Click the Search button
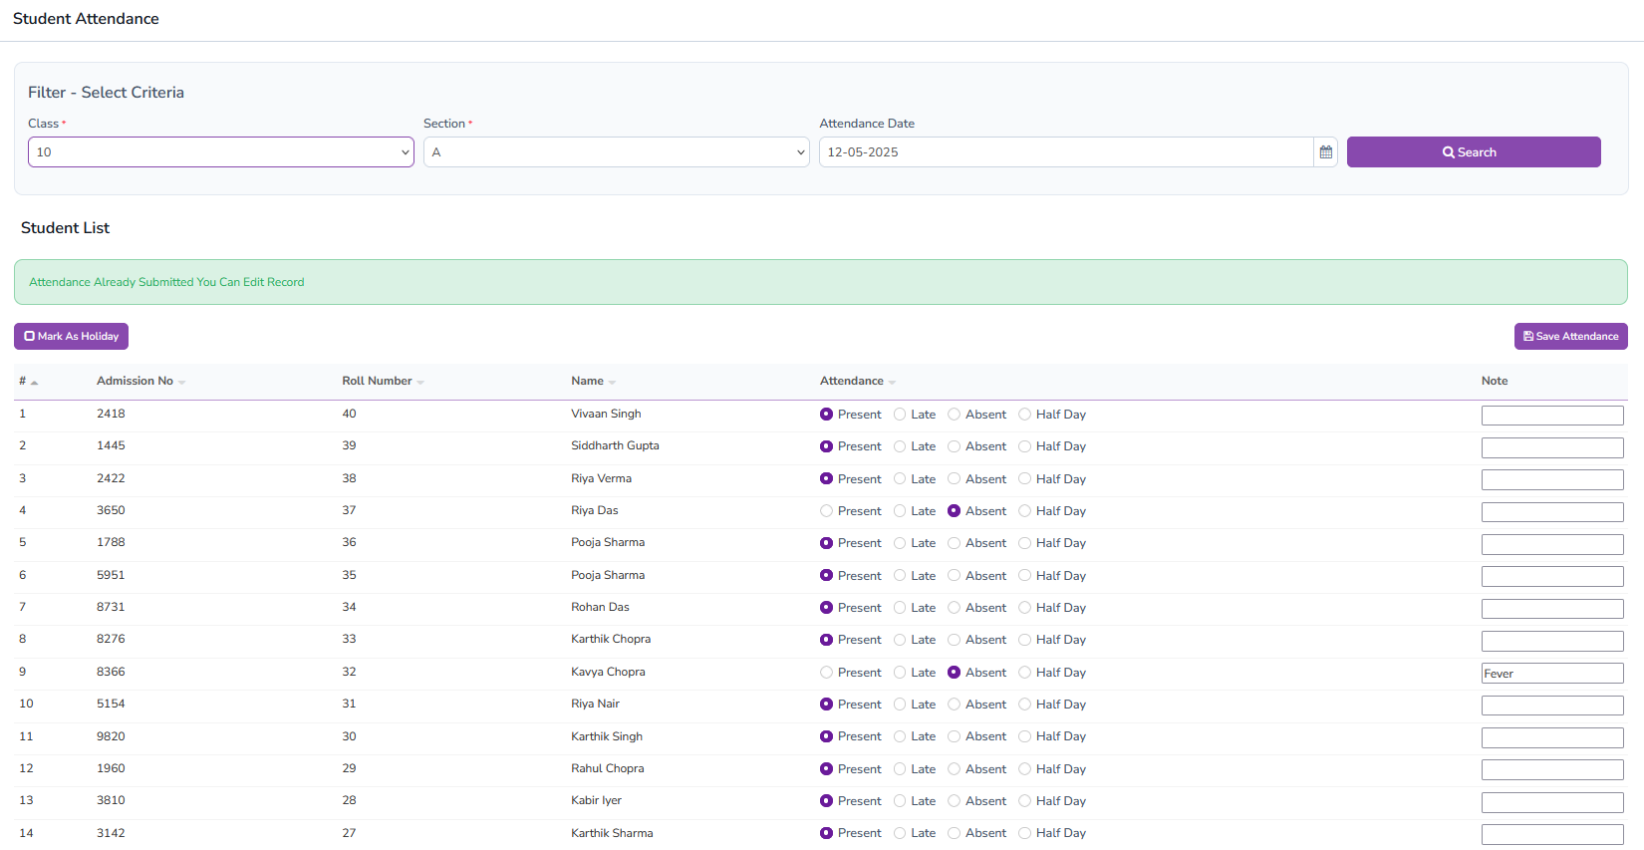1644x850 pixels. [x=1473, y=152]
